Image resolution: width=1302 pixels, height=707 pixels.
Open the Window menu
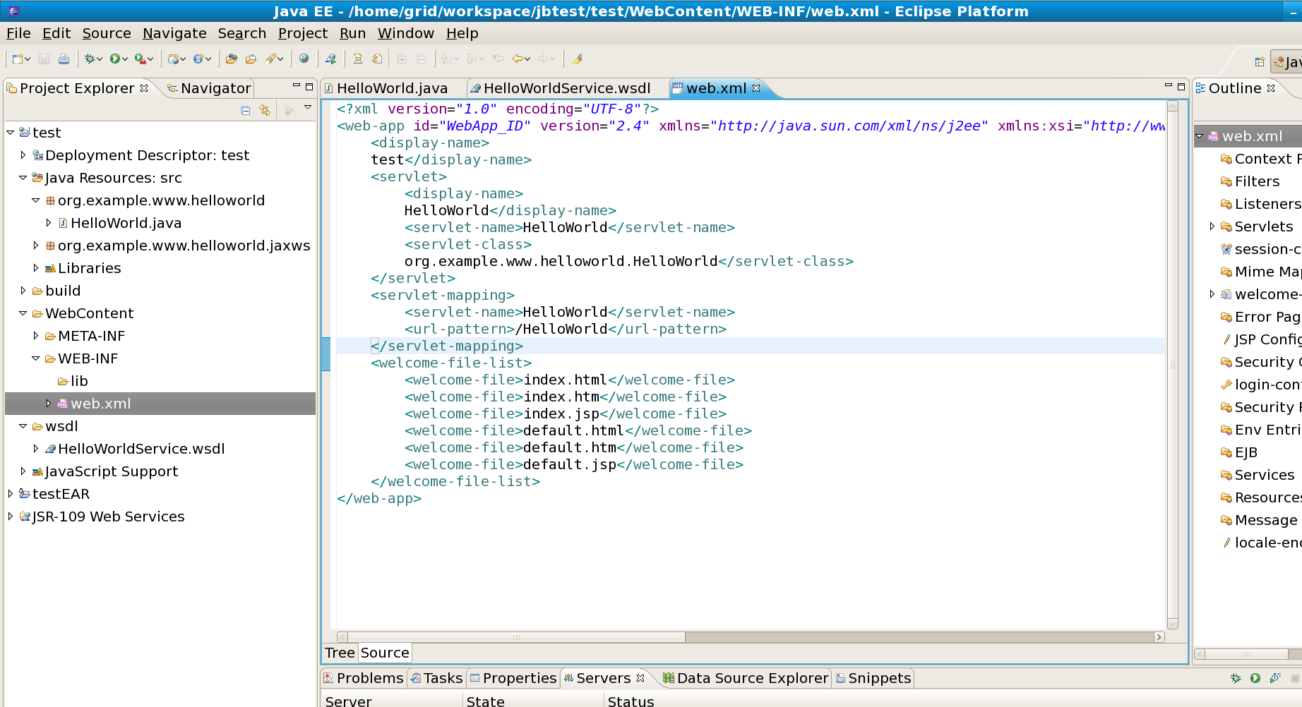click(405, 33)
